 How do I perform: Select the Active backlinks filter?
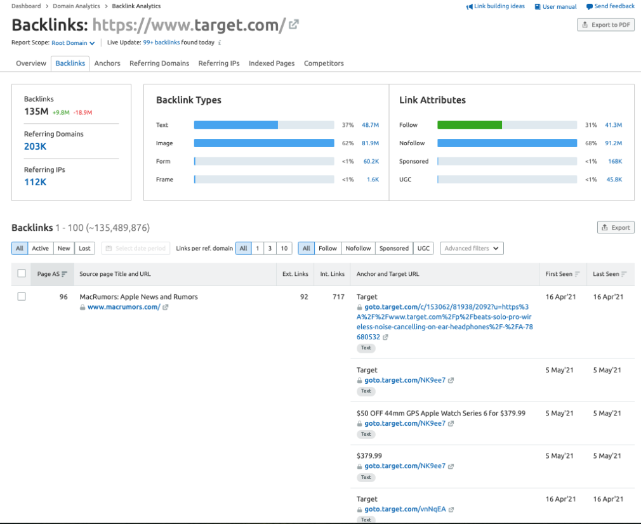[x=41, y=248]
